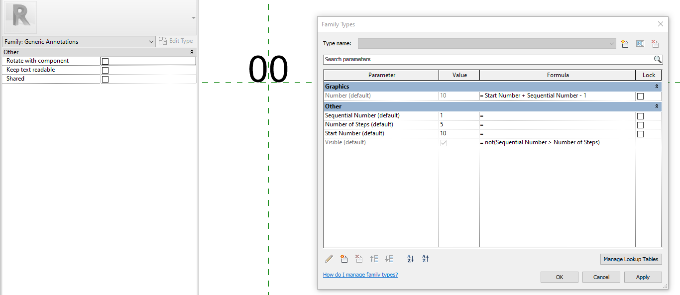Click the 'Keep text readable' property label
The width and height of the screenshot is (680, 295).
[x=30, y=70]
